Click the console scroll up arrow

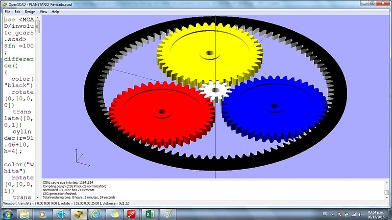[x=387, y=183]
